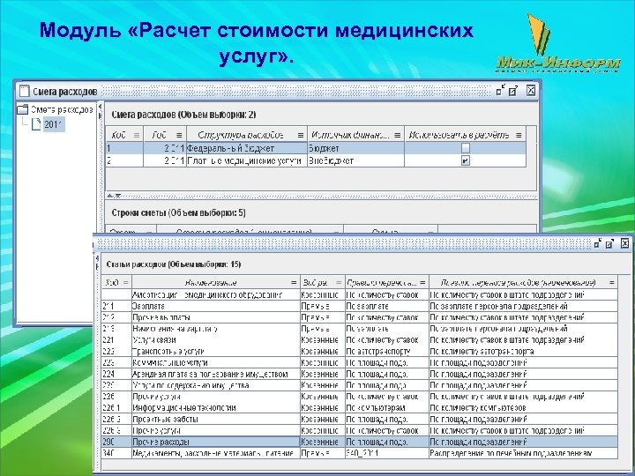The height and width of the screenshot is (476, 635).
Task: Click the Бюджет source cell
Action: 355,148
